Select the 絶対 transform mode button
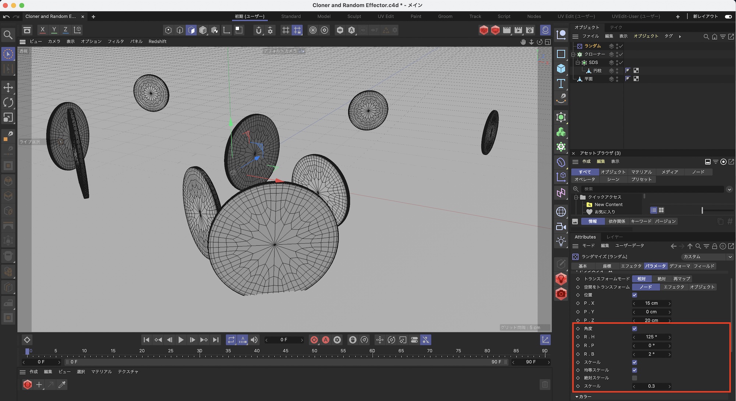The image size is (736, 401). [661, 279]
